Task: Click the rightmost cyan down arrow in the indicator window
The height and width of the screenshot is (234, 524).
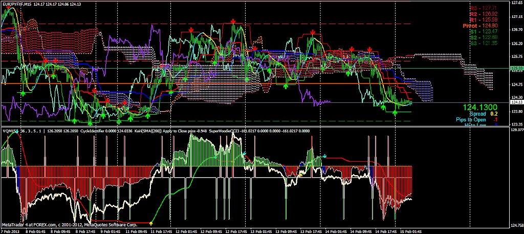Action: click(324, 156)
